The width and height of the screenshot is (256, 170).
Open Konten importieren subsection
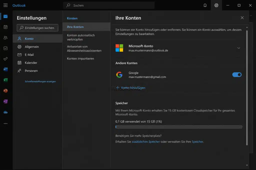(86, 58)
